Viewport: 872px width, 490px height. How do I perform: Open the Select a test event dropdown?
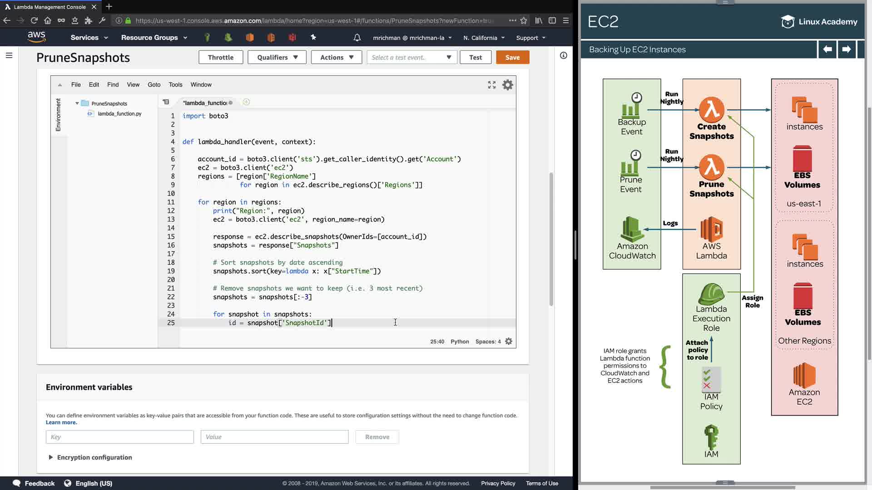point(411,57)
